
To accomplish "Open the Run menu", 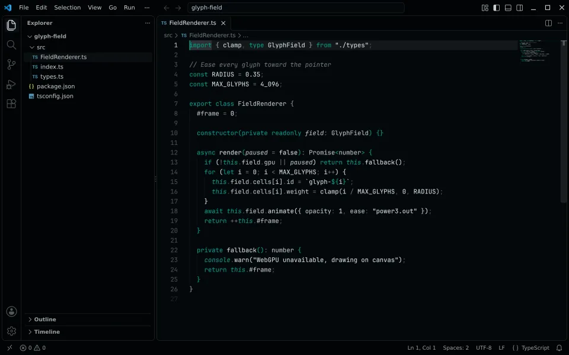I will pyautogui.click(x=129, y=8).
